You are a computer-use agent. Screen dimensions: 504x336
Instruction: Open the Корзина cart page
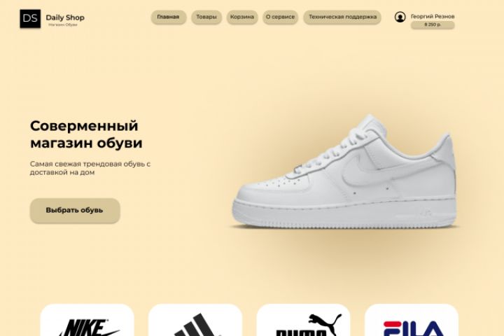coord(242,17)
